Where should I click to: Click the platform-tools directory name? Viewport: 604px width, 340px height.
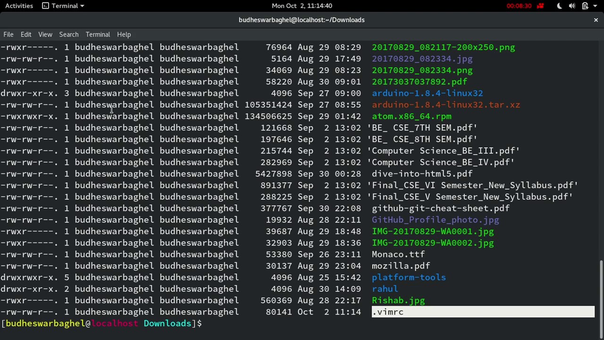[x=409, y=277]
